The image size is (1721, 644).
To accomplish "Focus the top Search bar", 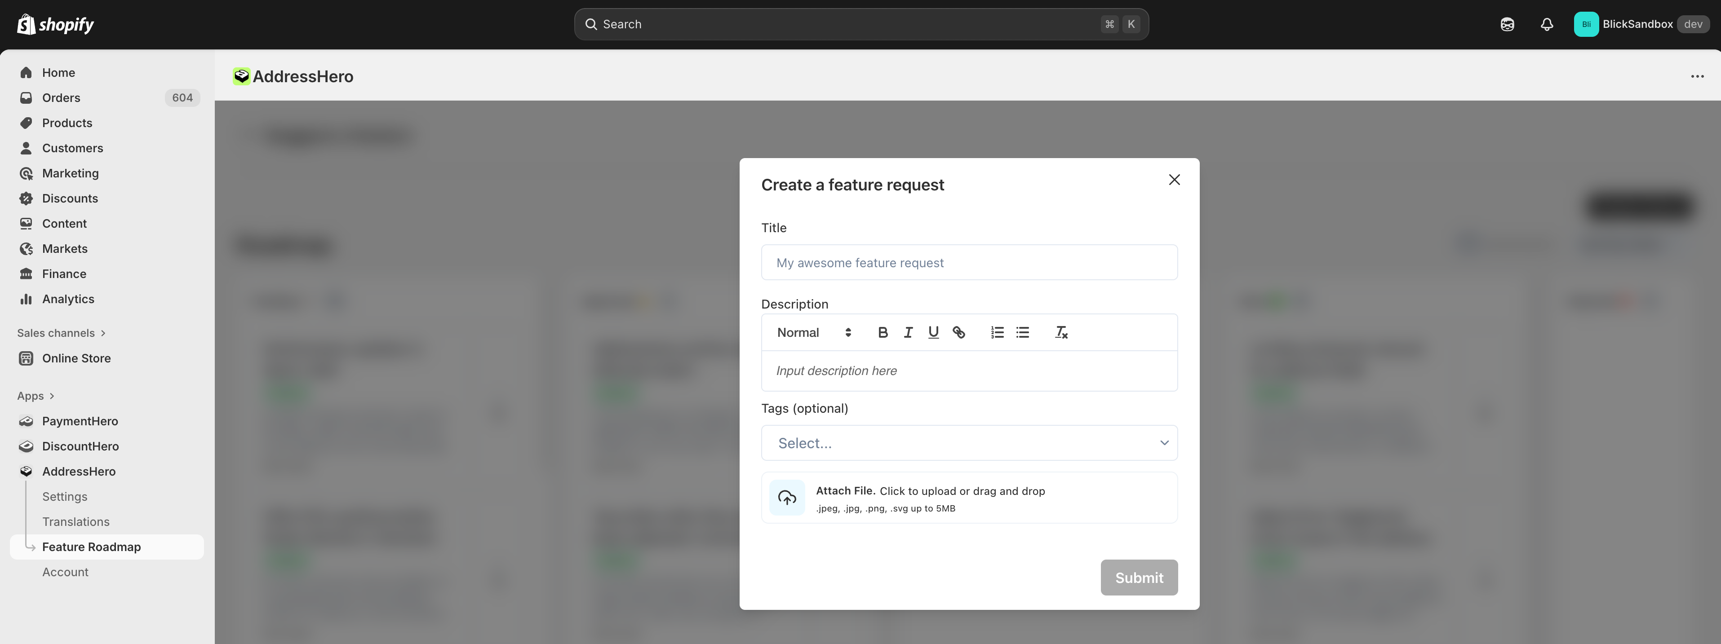I will point(861,24).
